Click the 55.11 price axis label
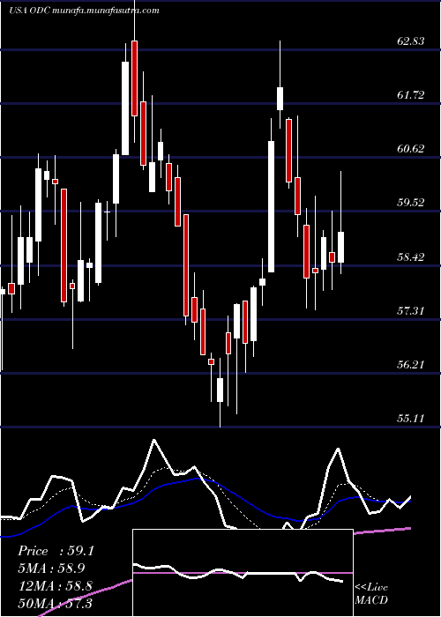The height and width of the screenshot is (617, 441). pyautogui.click(x=411, y=419)
